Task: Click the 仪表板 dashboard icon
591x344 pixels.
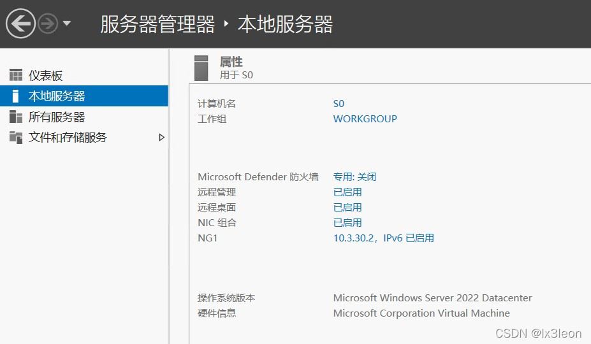Action: (x=16, y=76)
